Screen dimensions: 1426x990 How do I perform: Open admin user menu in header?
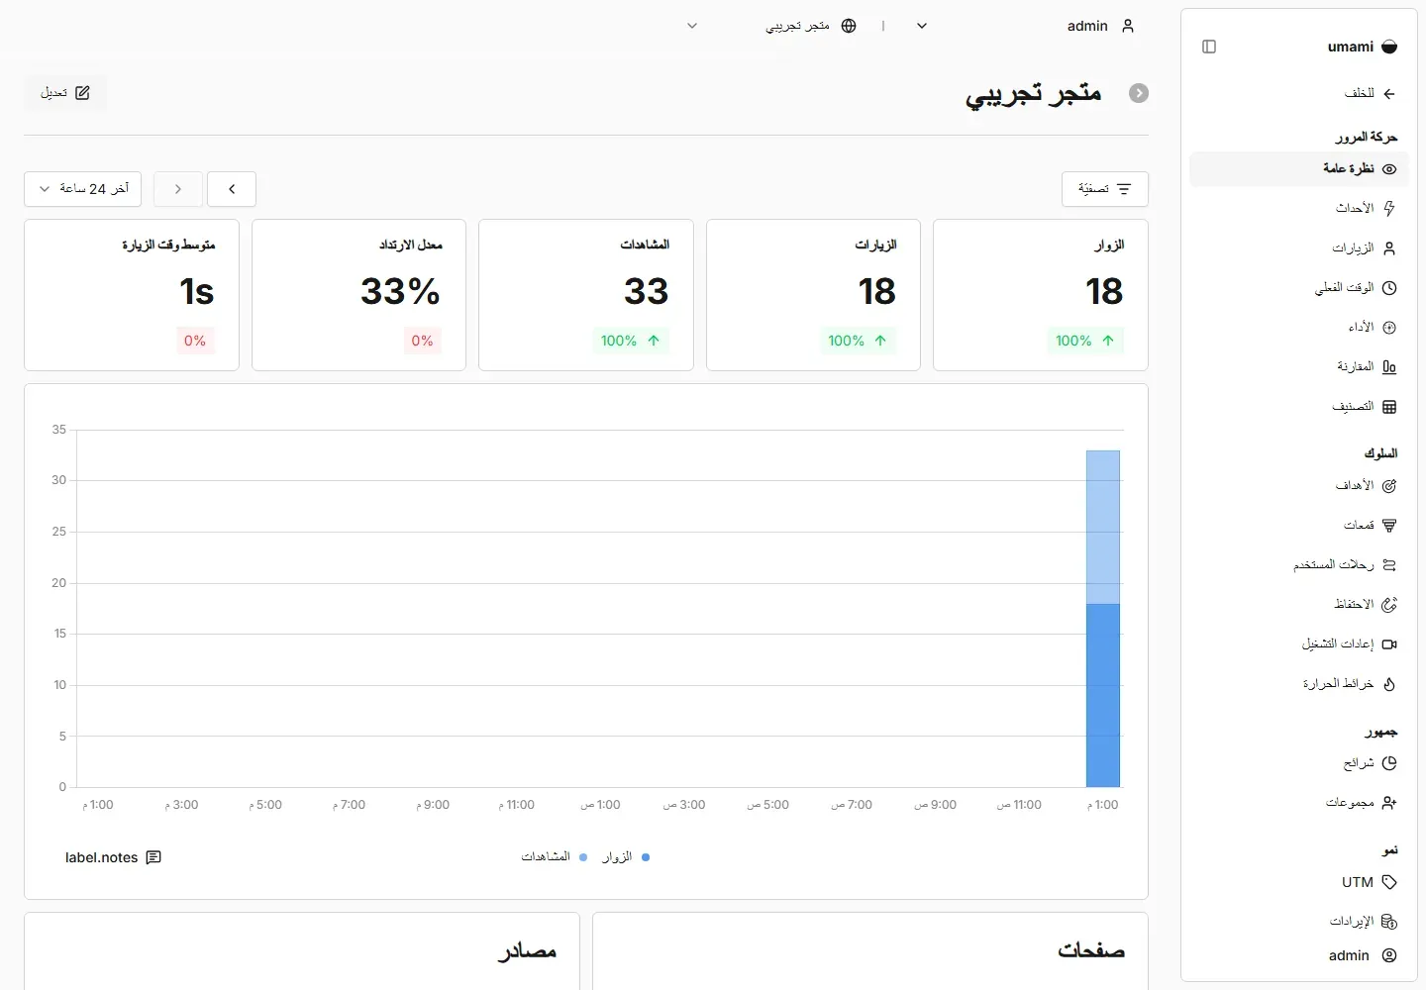click(1101, 26)
